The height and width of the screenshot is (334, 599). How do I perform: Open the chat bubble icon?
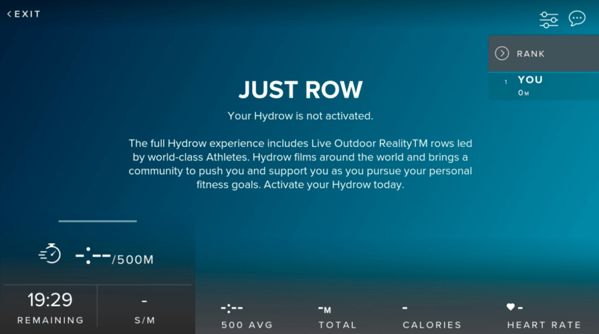tap(577, 18)
